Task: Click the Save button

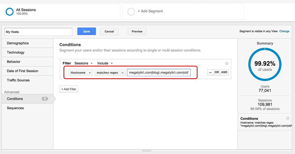Action: point(86,31)
